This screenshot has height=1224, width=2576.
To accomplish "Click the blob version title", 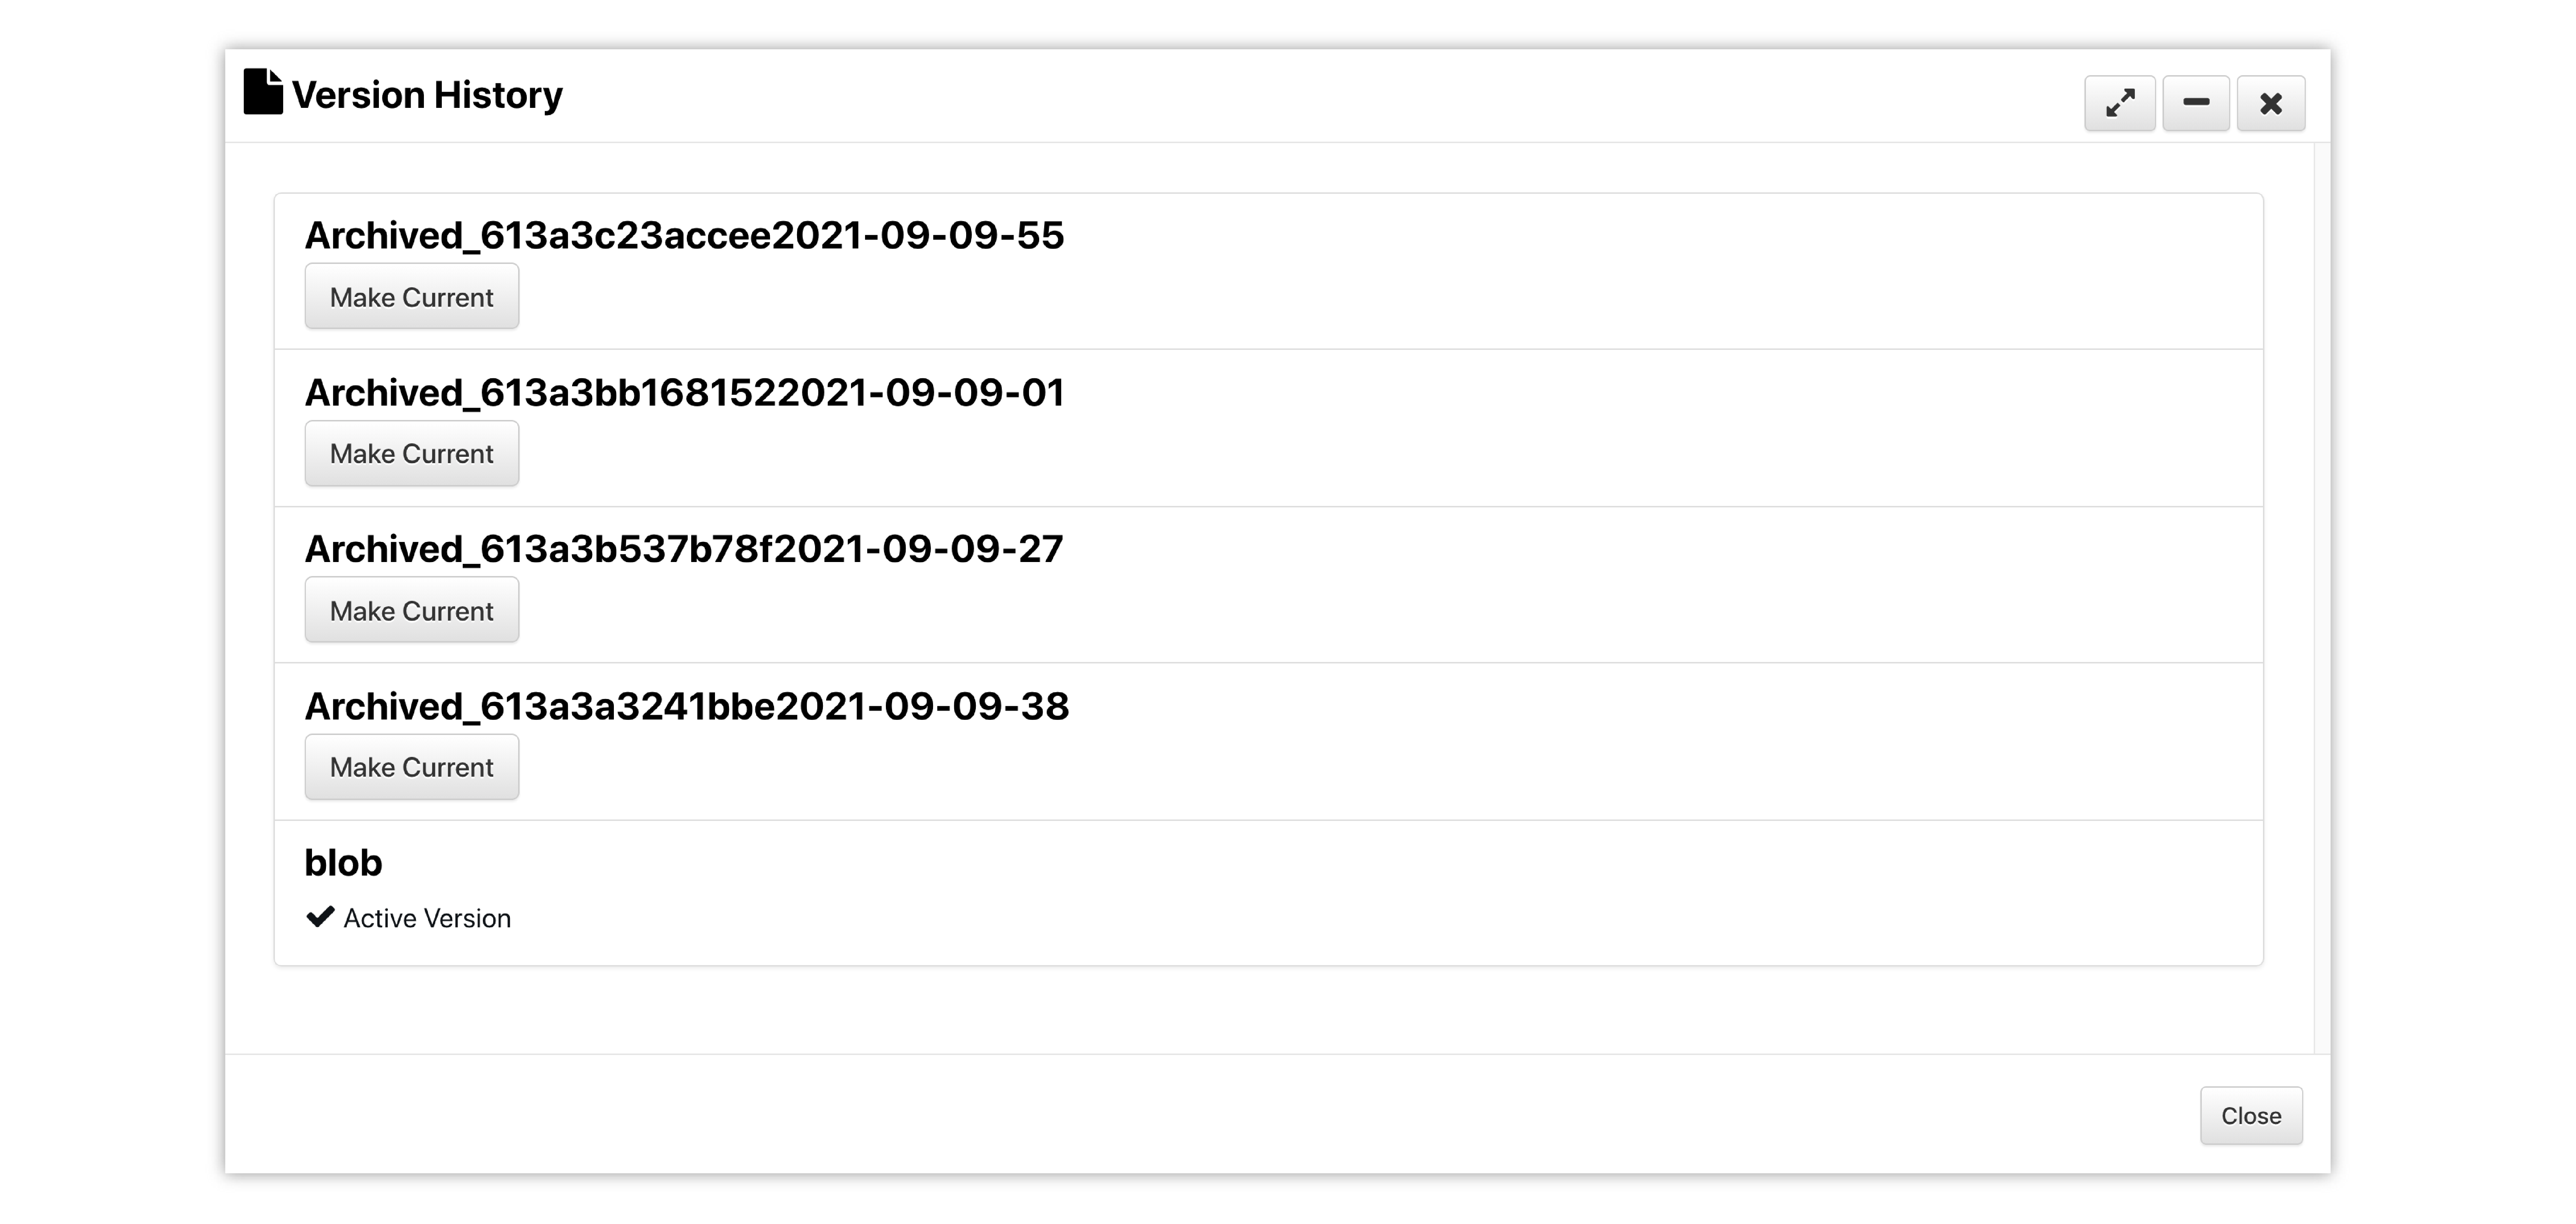I will [x=343, y=862].
